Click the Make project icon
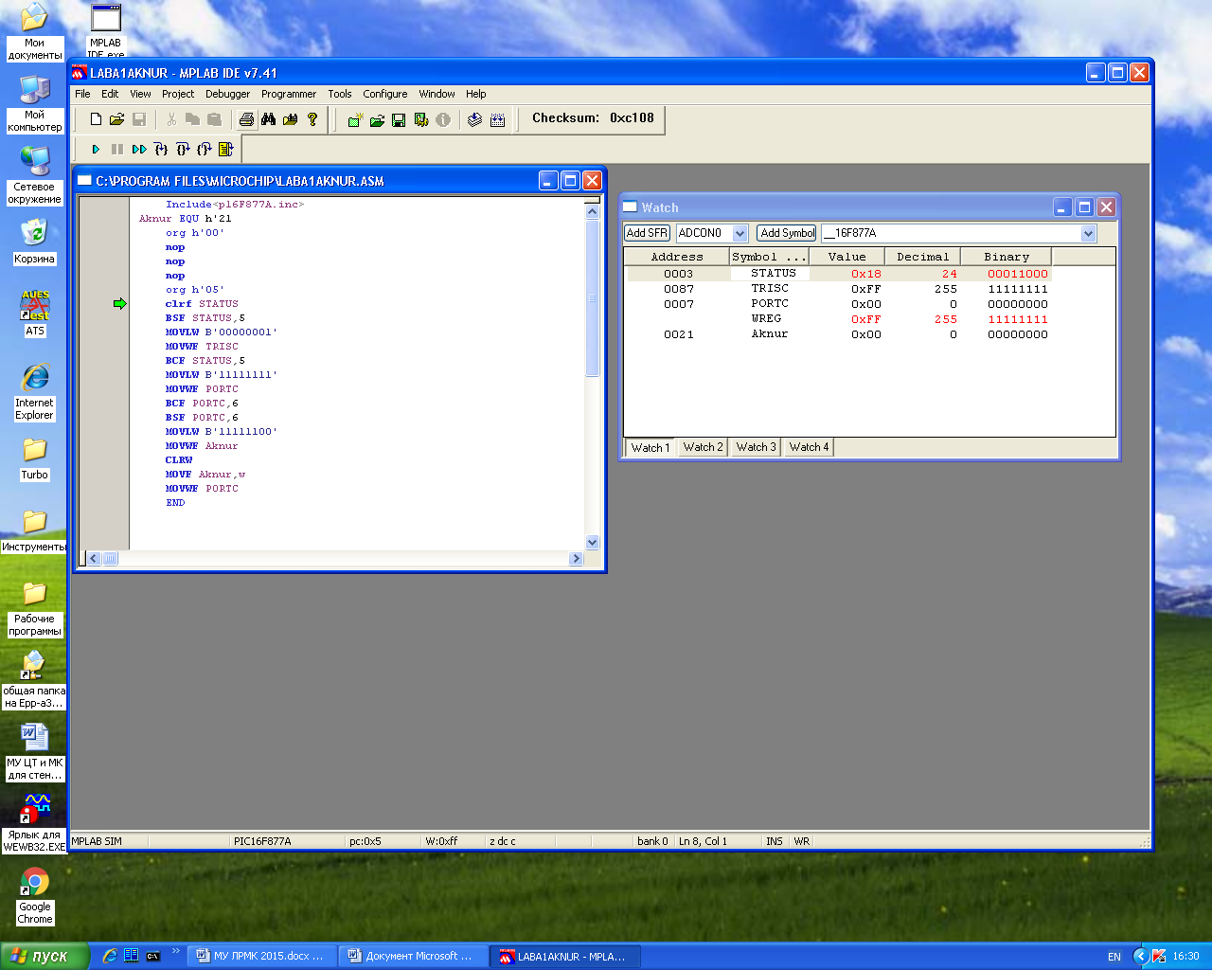This screenshot has width=1212, height=970. [x=475, y=120]
